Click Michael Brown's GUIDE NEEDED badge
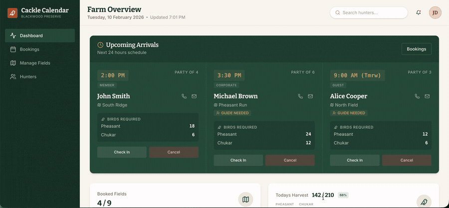This screenshot has width=449, height=208. [232, 113]
